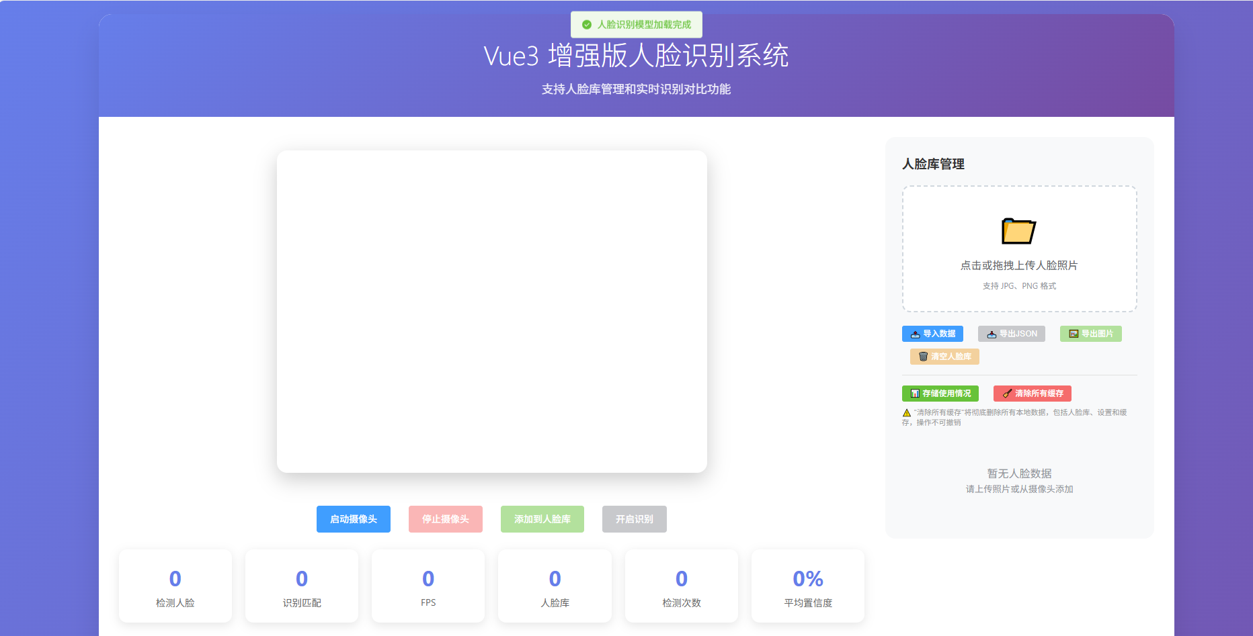1253x636 pixels.
Task: Click the warning triangle icon near cache notice
Action: (905, 412)
